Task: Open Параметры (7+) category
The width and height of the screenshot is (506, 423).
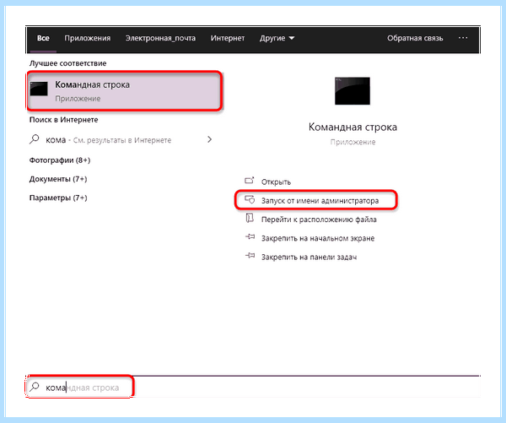Action: point(58,198)
